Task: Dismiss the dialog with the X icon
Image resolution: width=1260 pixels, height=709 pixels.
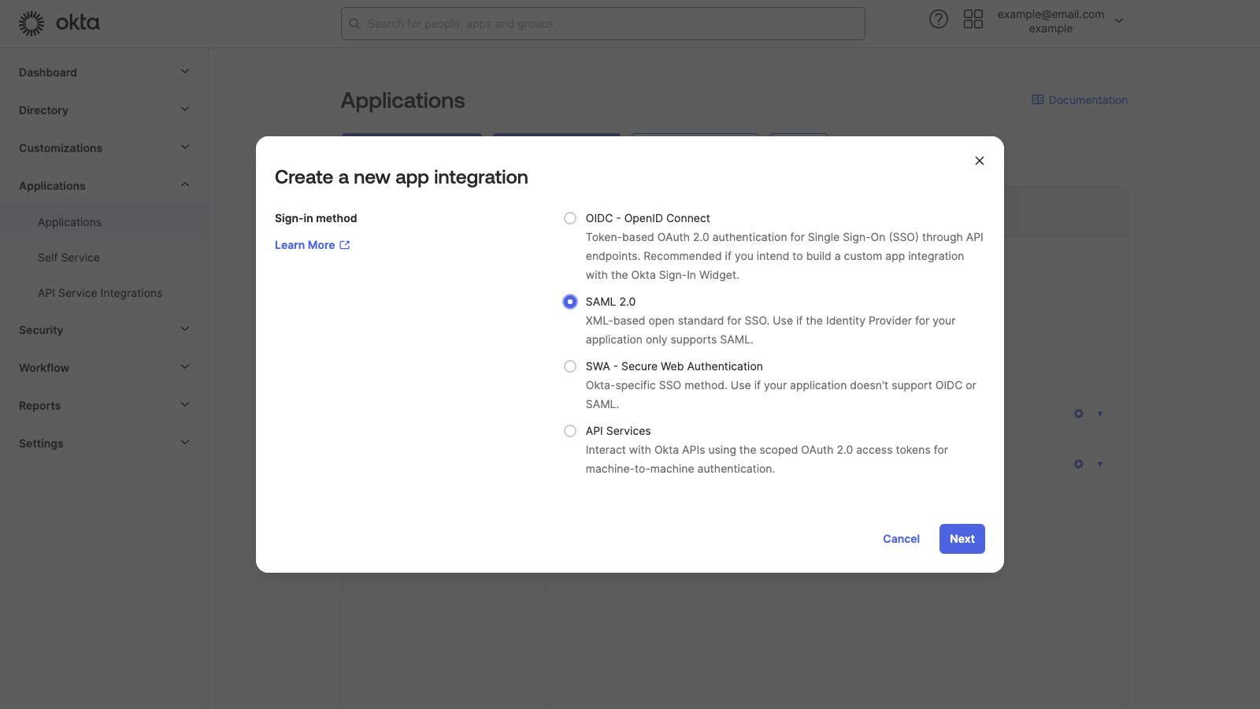Action: (979, 161)
